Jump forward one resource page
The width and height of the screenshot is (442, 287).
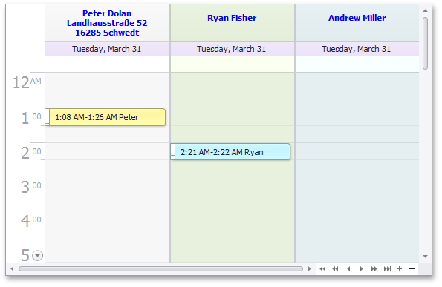click(x=374, y=269)
